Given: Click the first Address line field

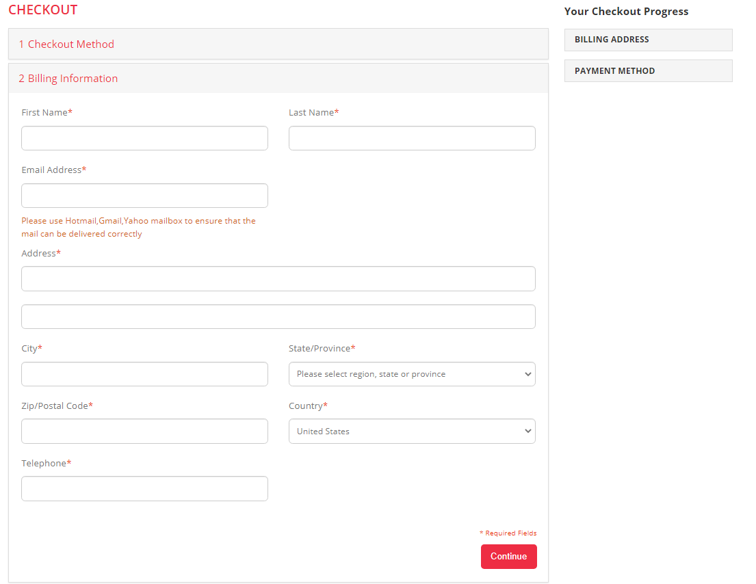Looking at the screenshot, I should pos(278,279).
